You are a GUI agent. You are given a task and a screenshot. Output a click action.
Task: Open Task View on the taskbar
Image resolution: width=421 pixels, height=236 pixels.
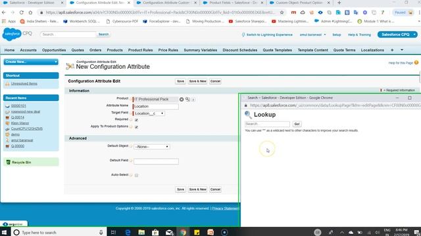click(113, 232)
